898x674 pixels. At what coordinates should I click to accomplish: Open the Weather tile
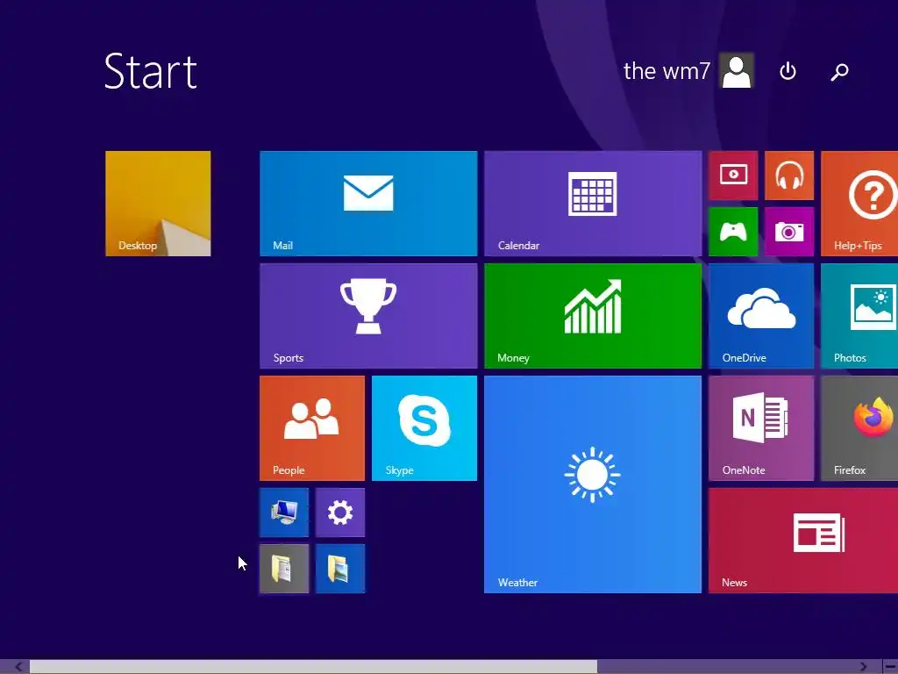point(593,484)
